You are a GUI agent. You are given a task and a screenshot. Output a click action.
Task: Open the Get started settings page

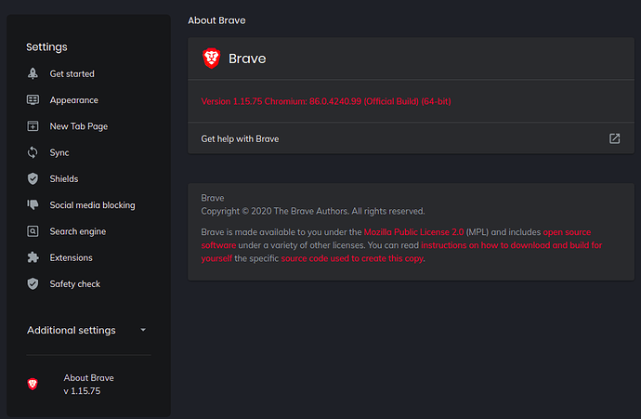click(72, 74)
